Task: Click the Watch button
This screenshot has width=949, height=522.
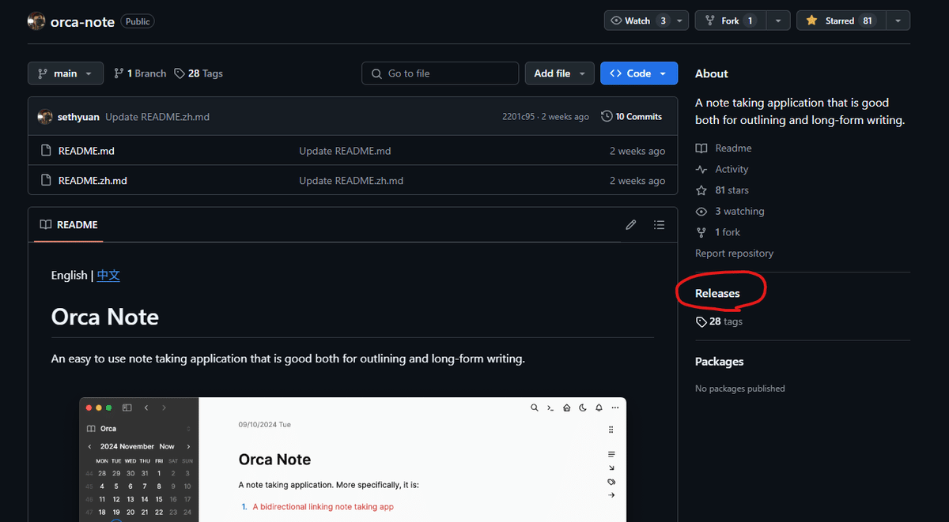Action: (x=638, y=21)
